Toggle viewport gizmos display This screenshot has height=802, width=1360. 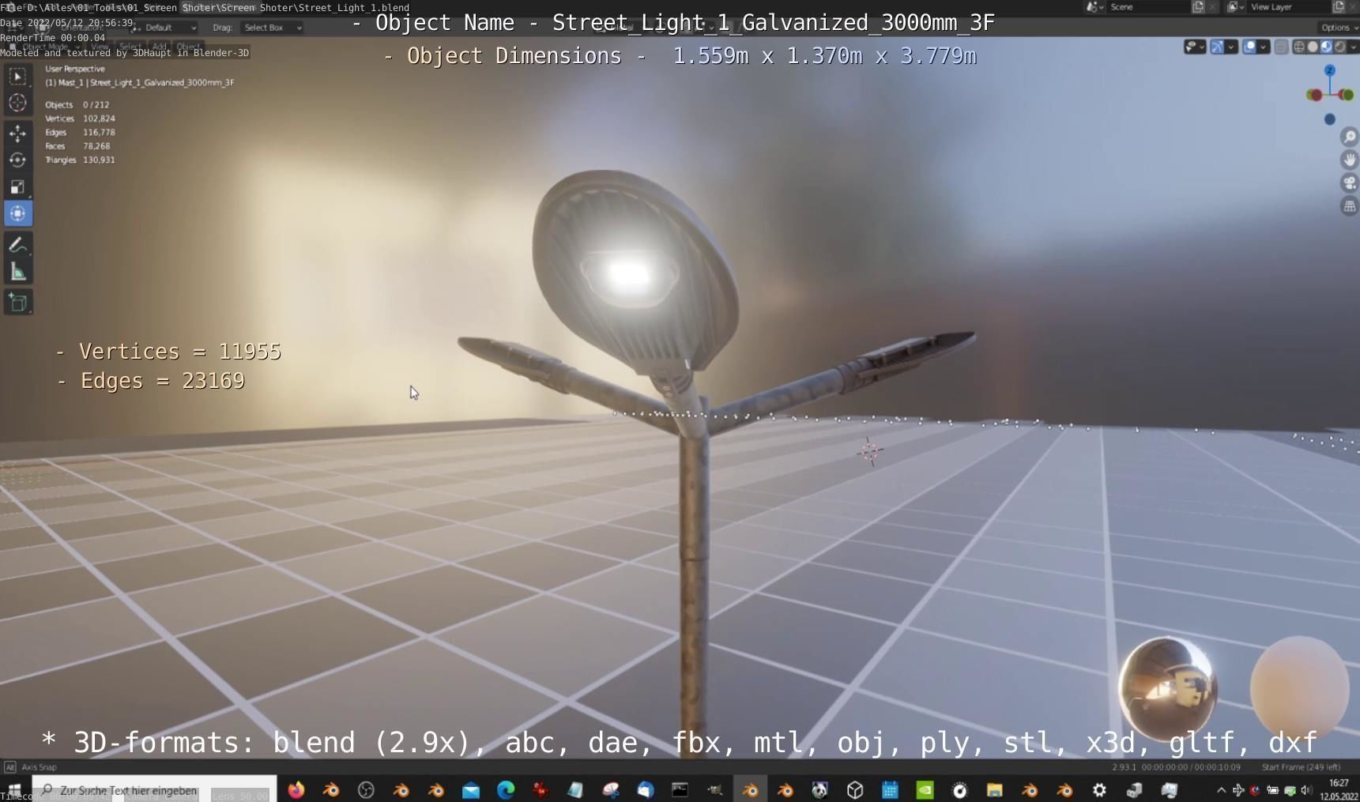point(1217,47)
